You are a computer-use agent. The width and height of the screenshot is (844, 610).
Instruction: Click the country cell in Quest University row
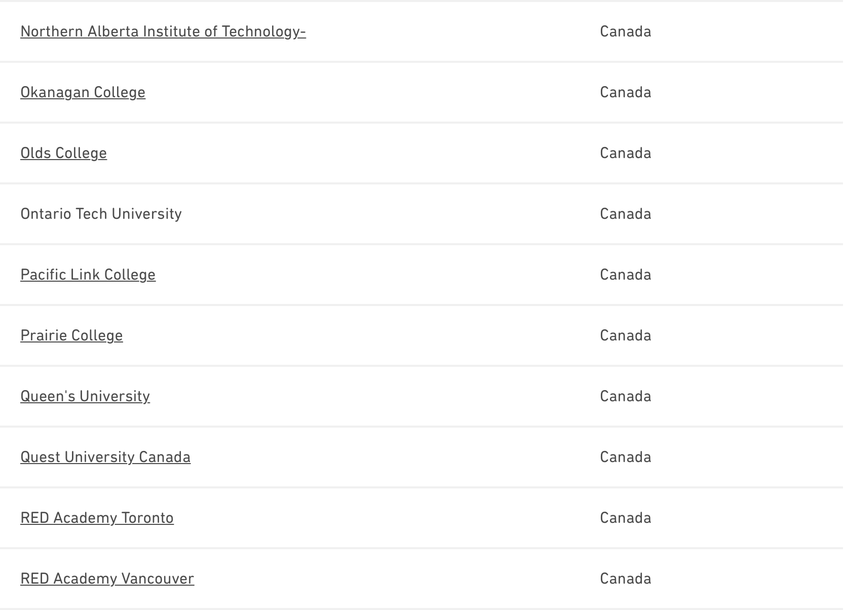click(x=625, y=457)
